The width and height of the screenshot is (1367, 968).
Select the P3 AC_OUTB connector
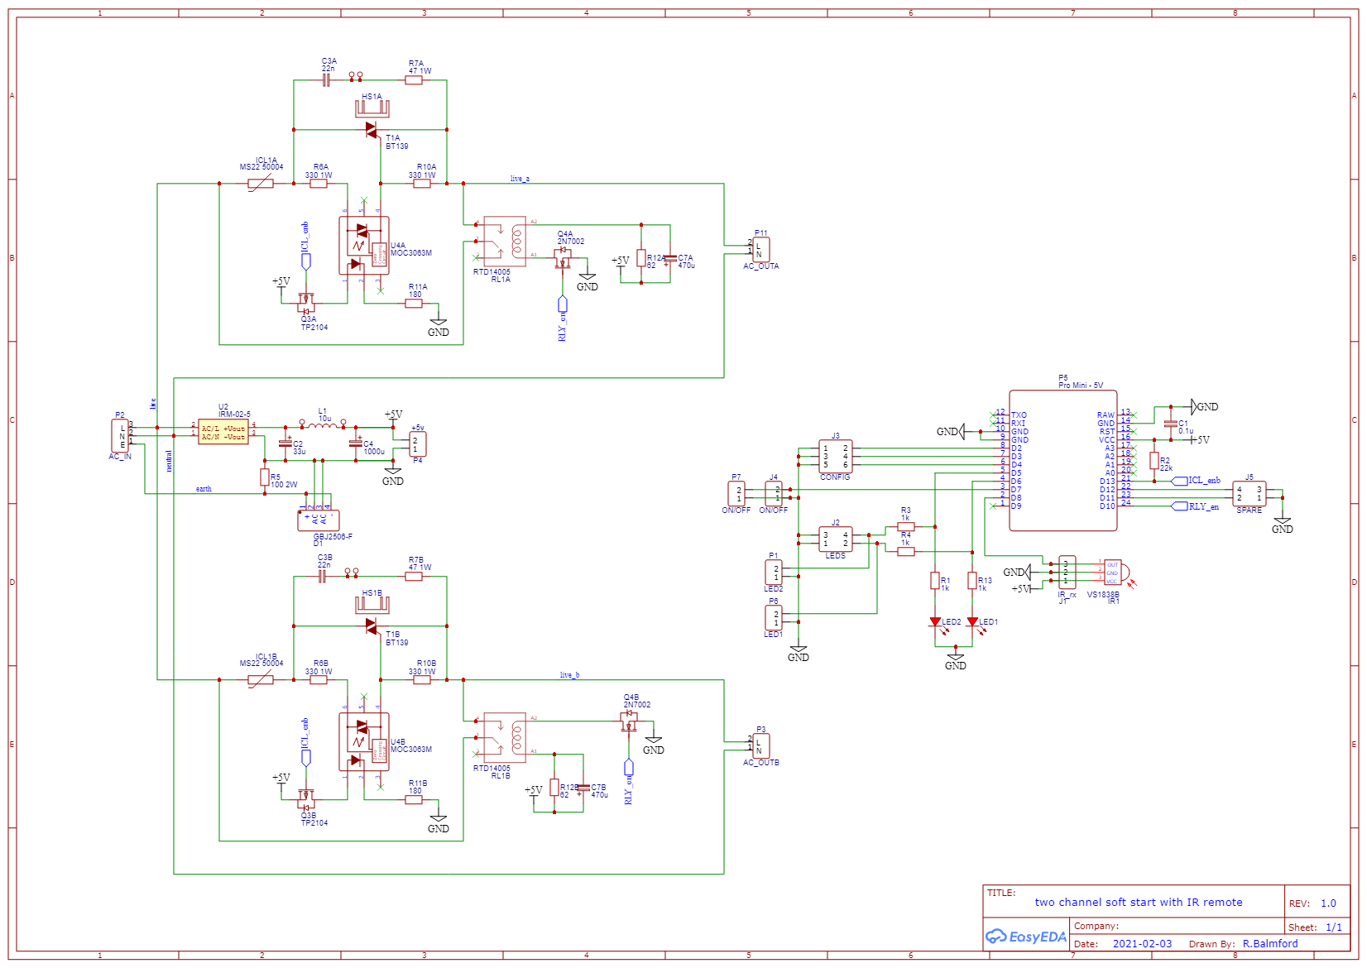pos(761,746)
